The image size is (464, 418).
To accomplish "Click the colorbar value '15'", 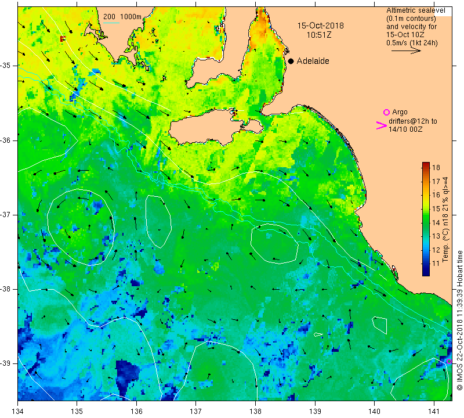I will [436, 208].
